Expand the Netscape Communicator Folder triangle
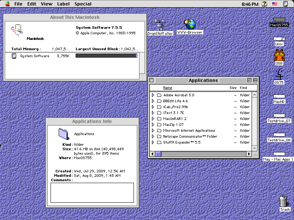 click(153, 137)
